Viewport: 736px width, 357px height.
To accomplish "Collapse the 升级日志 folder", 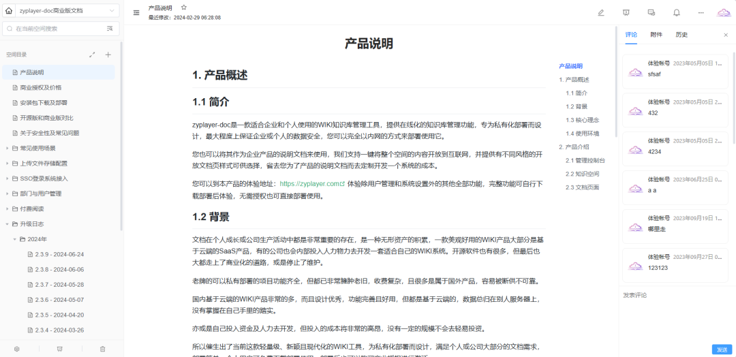I will click(x=7, y=224).
